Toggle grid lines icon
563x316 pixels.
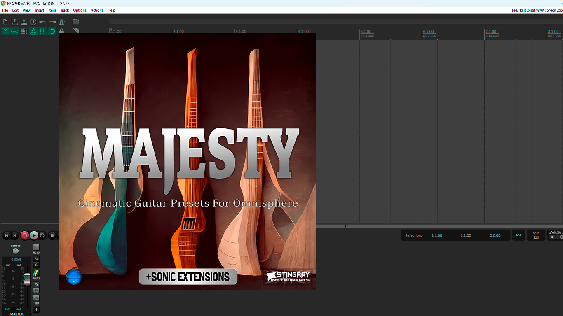[43, 31]
